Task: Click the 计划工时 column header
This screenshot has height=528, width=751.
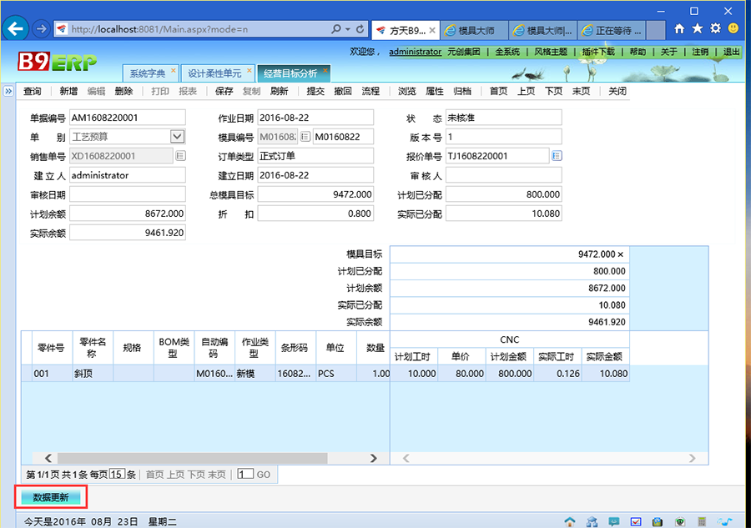Action: 412,357
